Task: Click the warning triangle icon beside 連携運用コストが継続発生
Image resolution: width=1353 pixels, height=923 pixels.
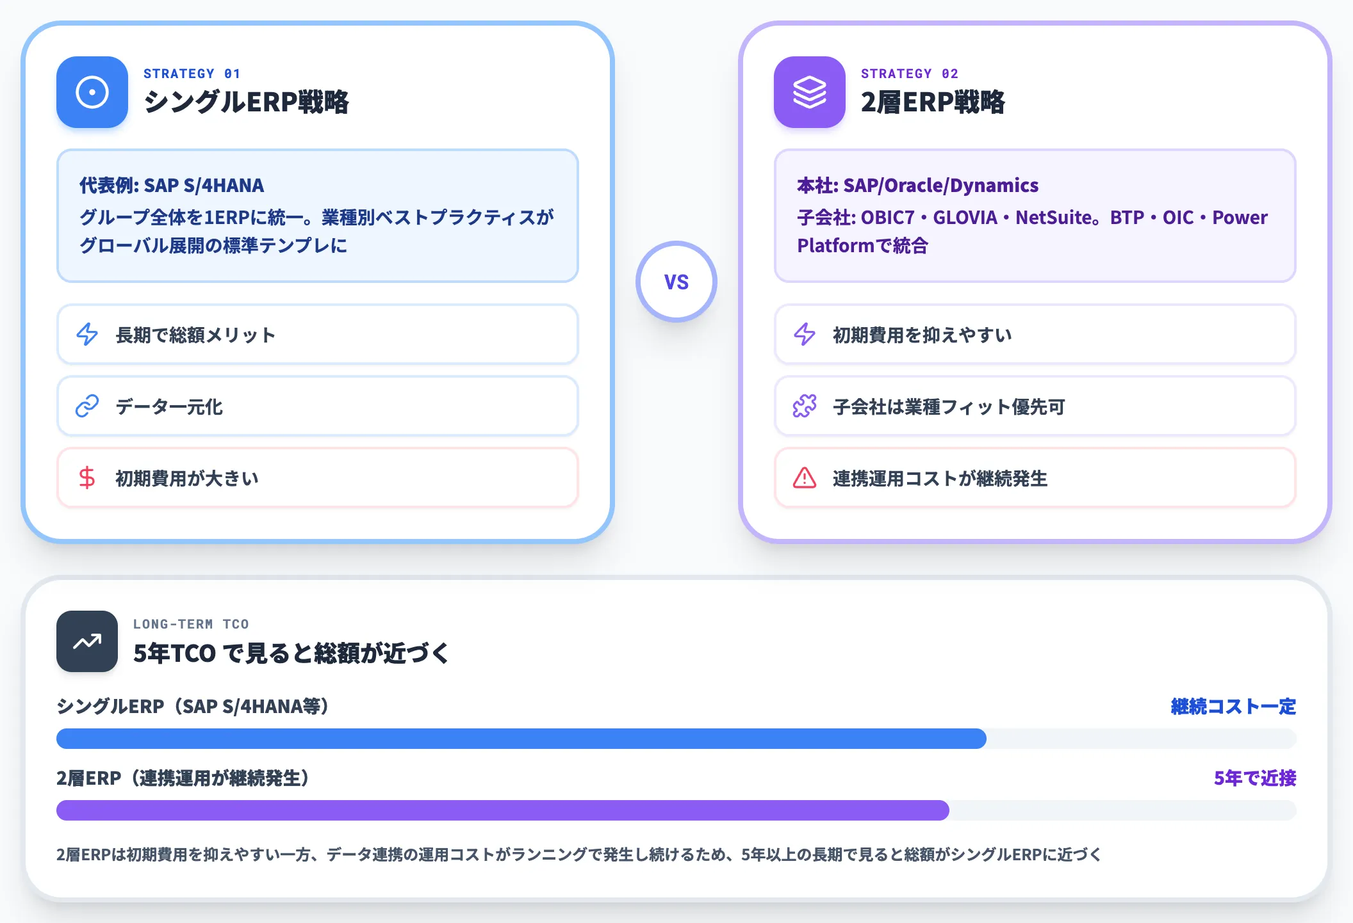Action: (805, 478)
